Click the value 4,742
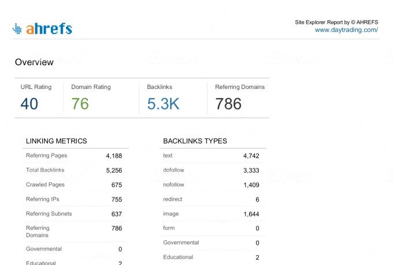 tap(251, 156)
